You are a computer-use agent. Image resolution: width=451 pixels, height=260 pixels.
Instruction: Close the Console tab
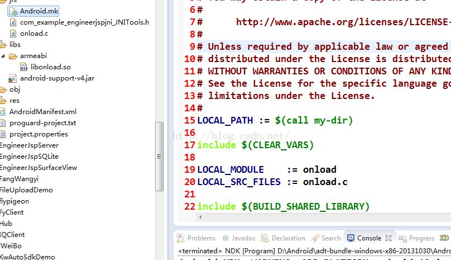click(388, 238)
